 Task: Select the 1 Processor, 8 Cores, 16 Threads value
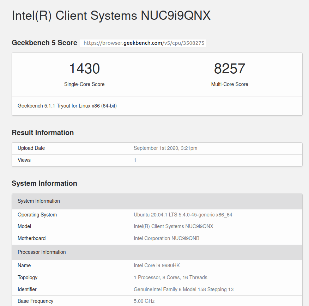[x=170, y=278]
